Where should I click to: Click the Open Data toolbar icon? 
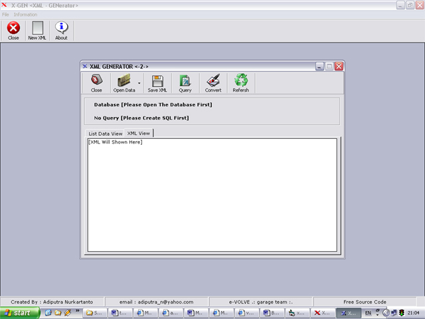[124, 82]
